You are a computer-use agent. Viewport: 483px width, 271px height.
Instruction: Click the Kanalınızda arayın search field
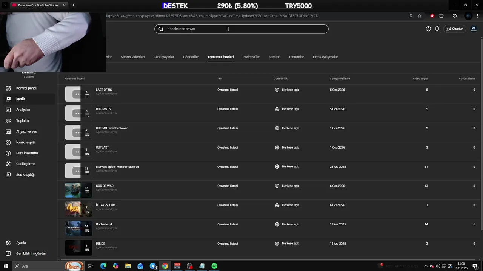pyautogui.click(x=241, y=29)
